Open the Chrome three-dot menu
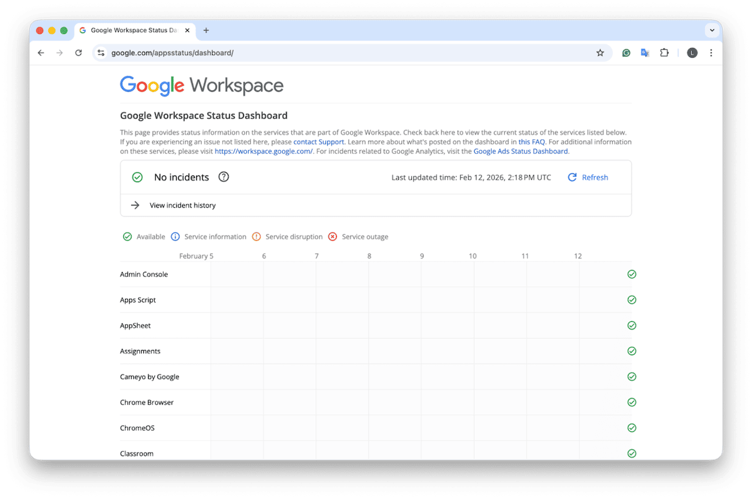The width and height of the screenshot is (752, 499). (x=711, y=53)
